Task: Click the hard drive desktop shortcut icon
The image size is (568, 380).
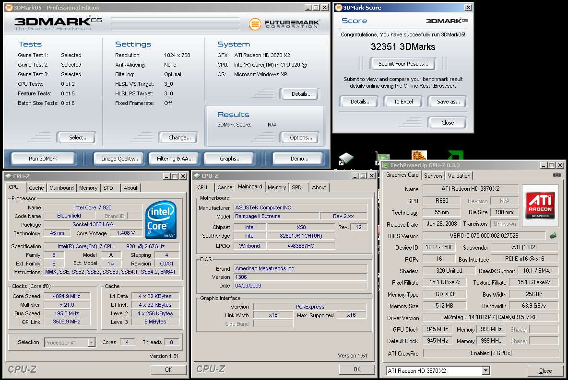Action: (346, 159)
